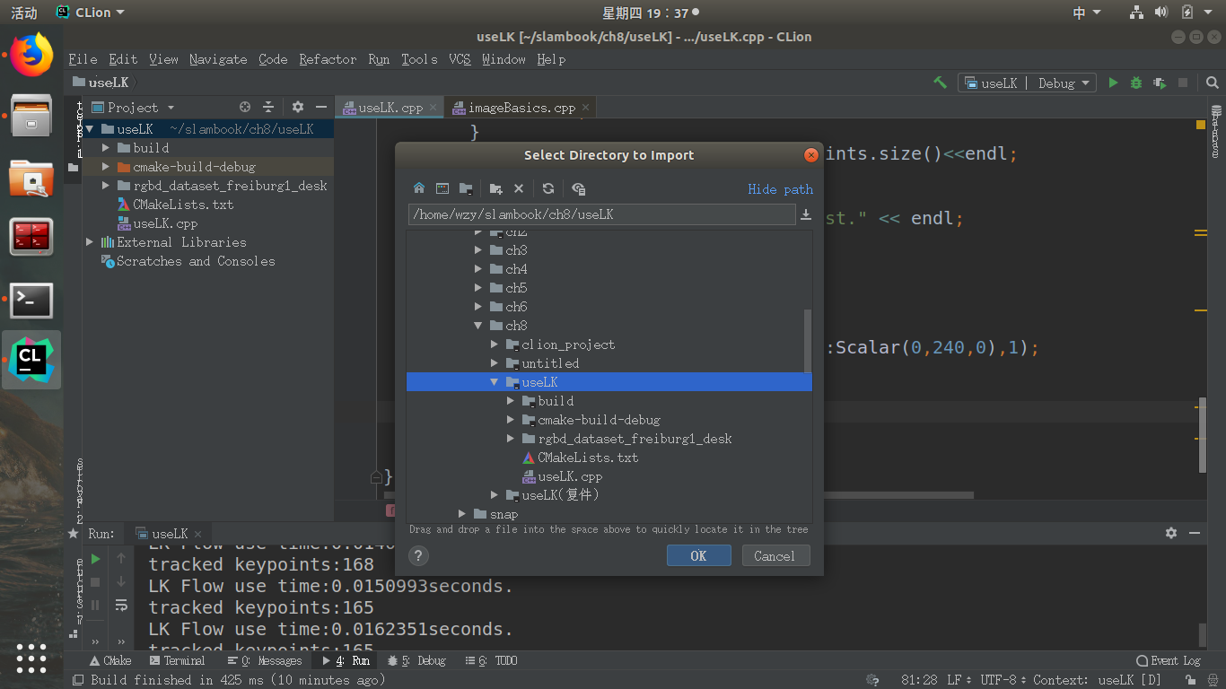Viewport: 1226px width, 689px height.
Task: Open the Run tool window settings gear
Action: tap(1171, 533)
